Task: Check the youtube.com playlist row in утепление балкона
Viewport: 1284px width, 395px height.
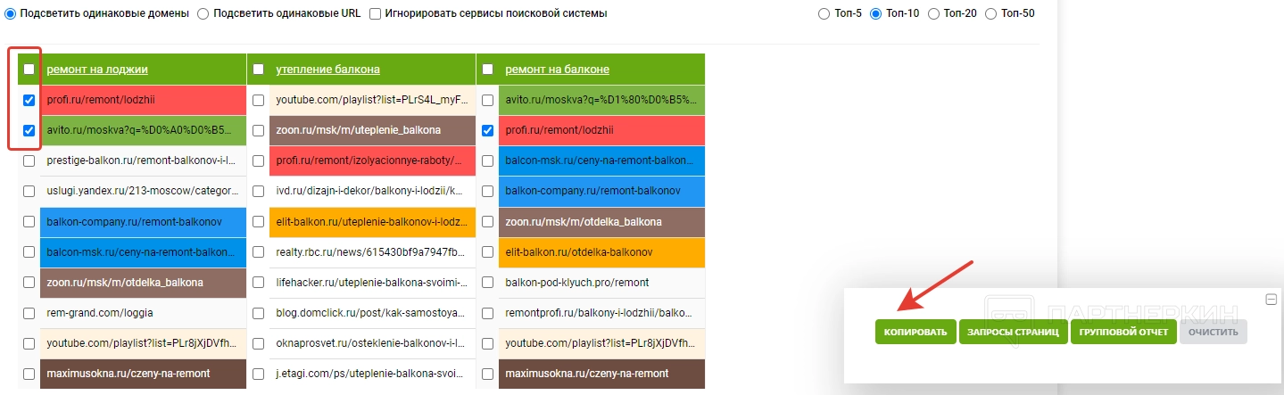Action: [x=258, y=100]
